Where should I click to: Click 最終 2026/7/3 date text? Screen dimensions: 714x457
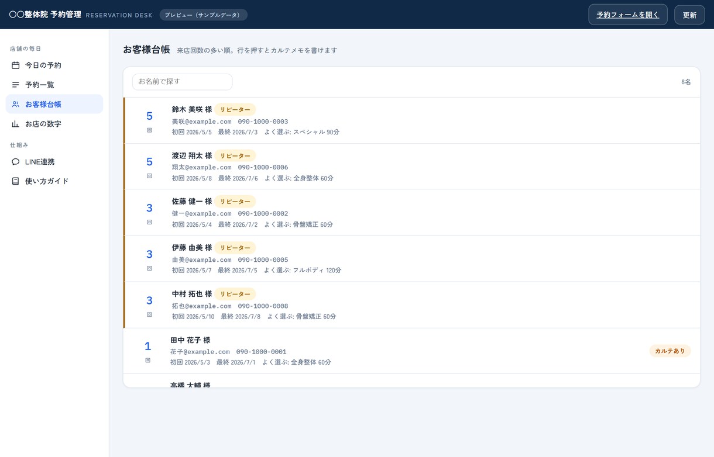tap(238, 132)
